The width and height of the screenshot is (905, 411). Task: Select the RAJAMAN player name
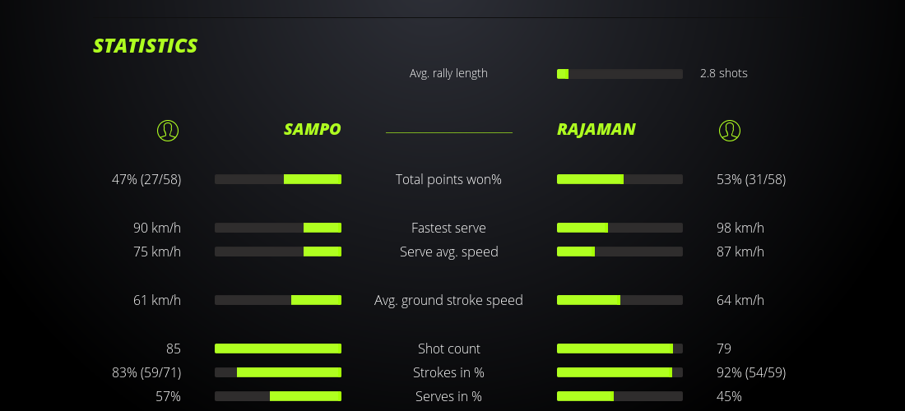tap(596, 129)
